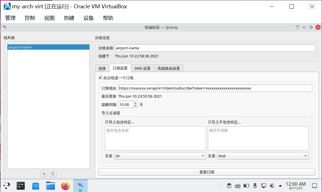Unmute audio via system tray speaker icon
This screenshot has width=322, height=192.
tap(272, 186)
